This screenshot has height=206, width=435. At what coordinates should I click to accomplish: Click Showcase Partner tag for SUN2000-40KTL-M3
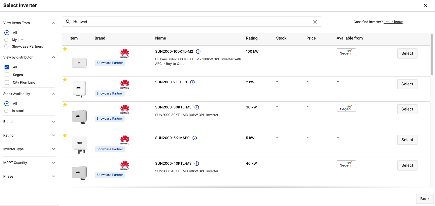click(110, 175)
